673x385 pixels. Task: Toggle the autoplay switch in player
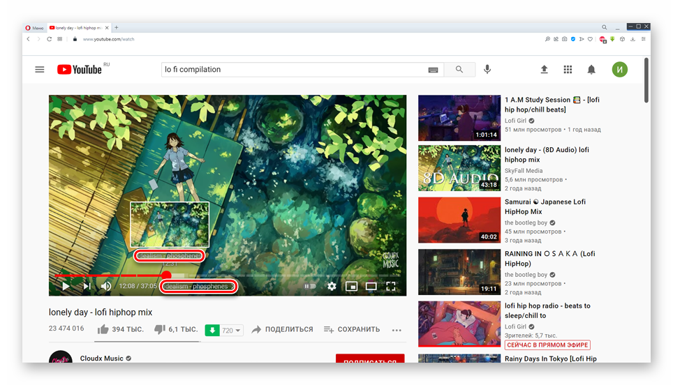(x=310, y=286)
